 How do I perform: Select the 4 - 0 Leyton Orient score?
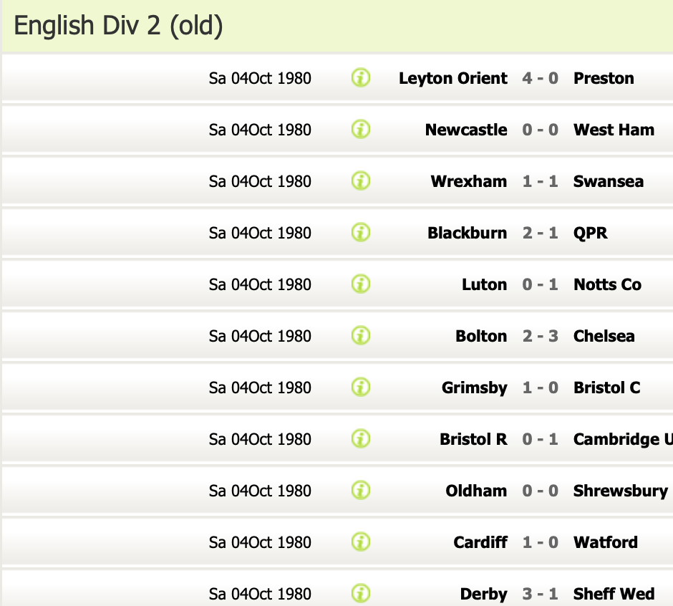coord(541,78)
